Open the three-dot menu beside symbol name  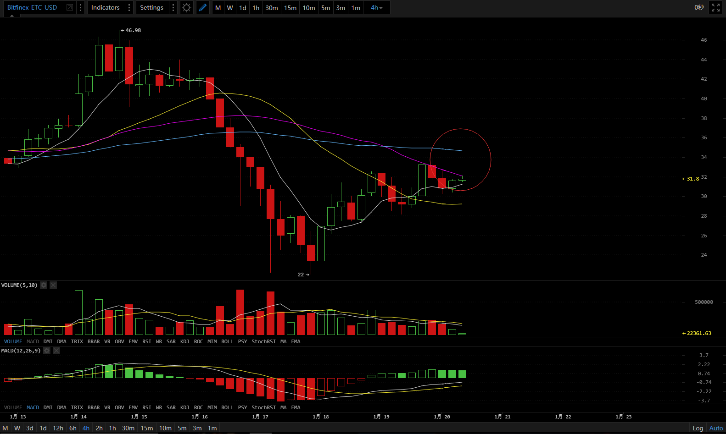click(x=80, y=7)
